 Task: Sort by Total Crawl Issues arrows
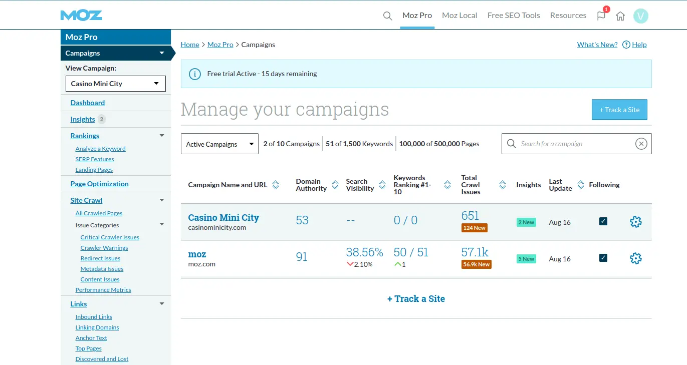click(x=503, y=185)
